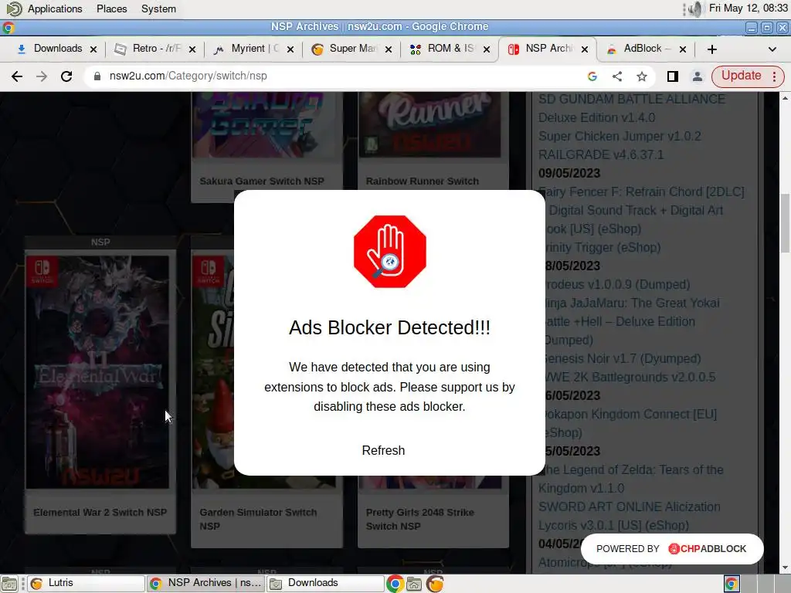The height and width of the screenshot is (593, 791).
Task: Share this page using the share icon
Action: pyautogui.click(x=617, y=76)
